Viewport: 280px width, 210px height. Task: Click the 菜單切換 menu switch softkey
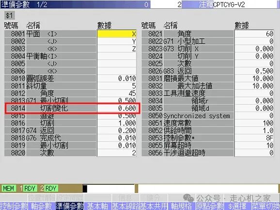pyautogui.click(x=266, y=206)
